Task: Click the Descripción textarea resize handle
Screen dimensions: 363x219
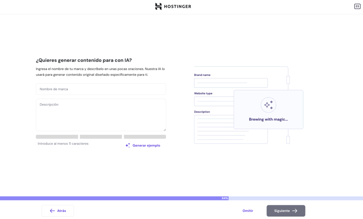Action: (x=164, y=130)
